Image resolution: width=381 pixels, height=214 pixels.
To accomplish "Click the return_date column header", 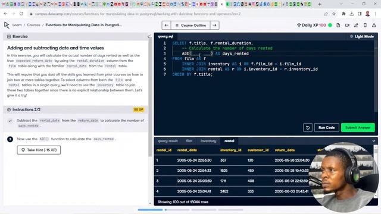I will pos(285,150).
